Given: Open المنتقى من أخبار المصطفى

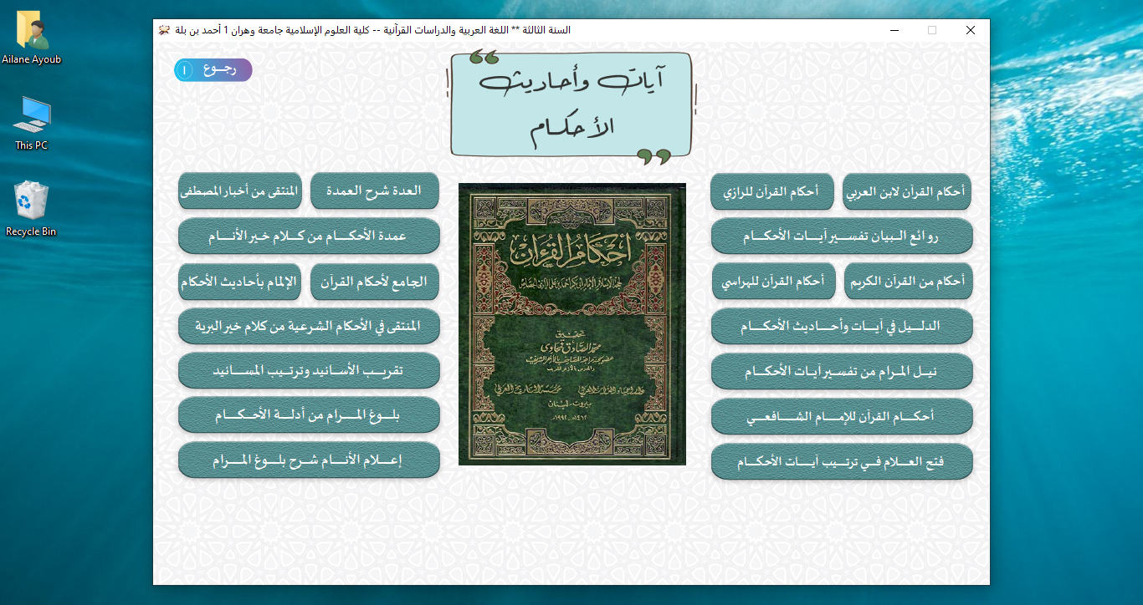Looking at the screenshot, I should click(x=239, y=191).
